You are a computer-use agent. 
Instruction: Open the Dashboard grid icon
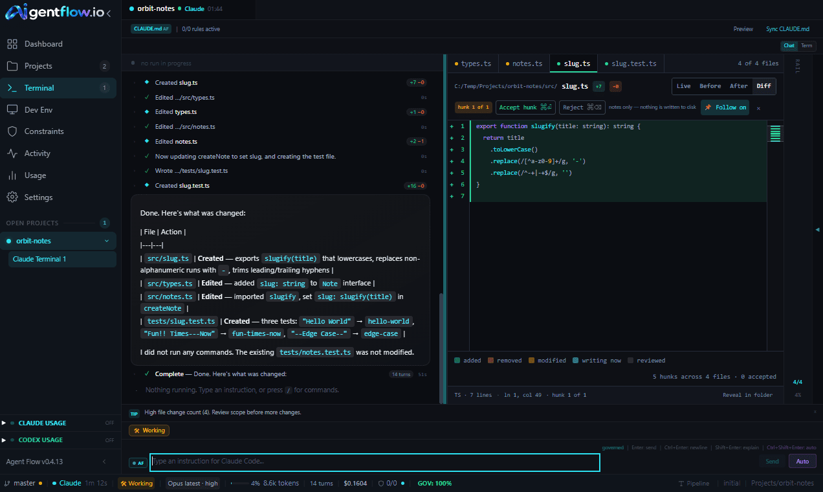[x=12, y=44]
